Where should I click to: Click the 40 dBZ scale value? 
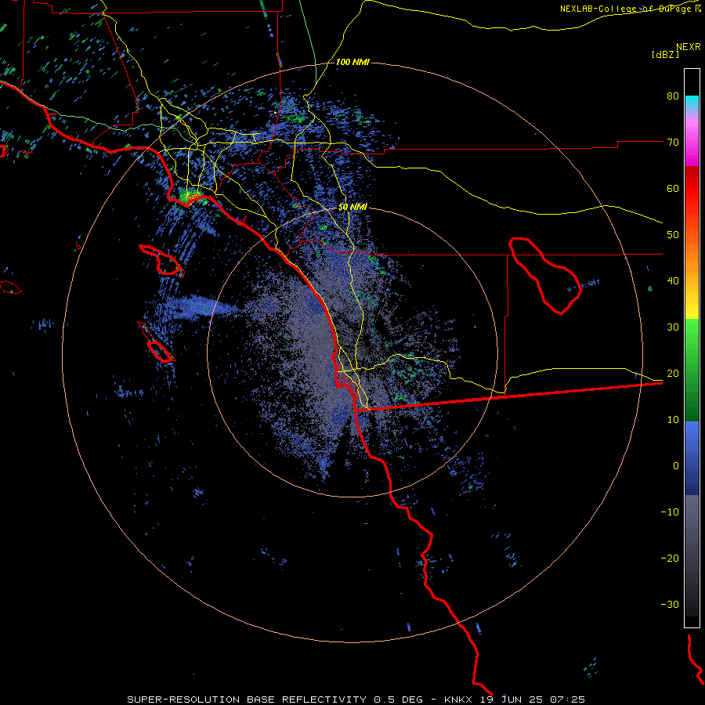(673, 281)
